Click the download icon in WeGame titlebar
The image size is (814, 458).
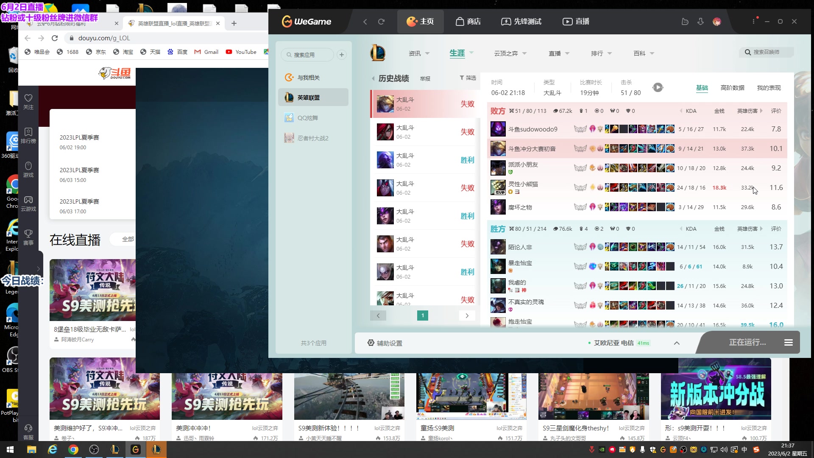[700, 22]
